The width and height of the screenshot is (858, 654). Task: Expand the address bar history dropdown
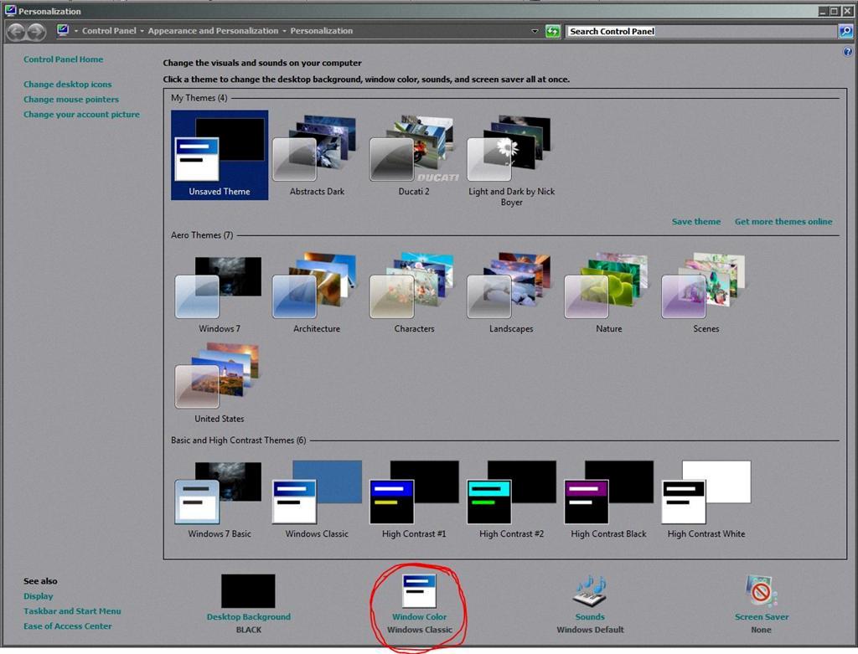click(535, 31)
